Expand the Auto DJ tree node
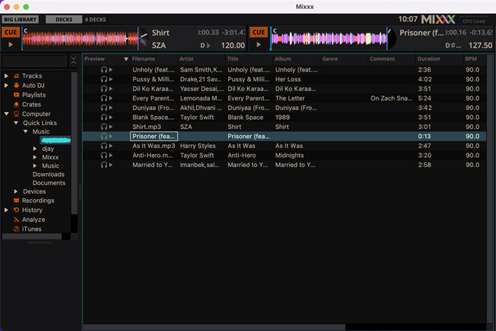The height and width of the screenshot is (331, 496). [6, 85]
